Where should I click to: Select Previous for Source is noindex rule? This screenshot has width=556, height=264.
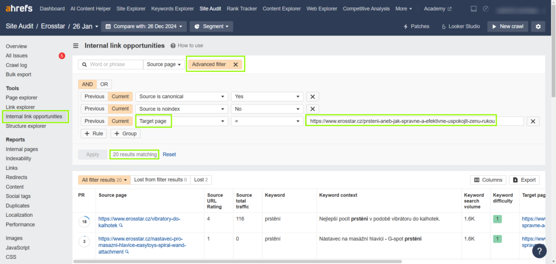(x=94, y=109)
